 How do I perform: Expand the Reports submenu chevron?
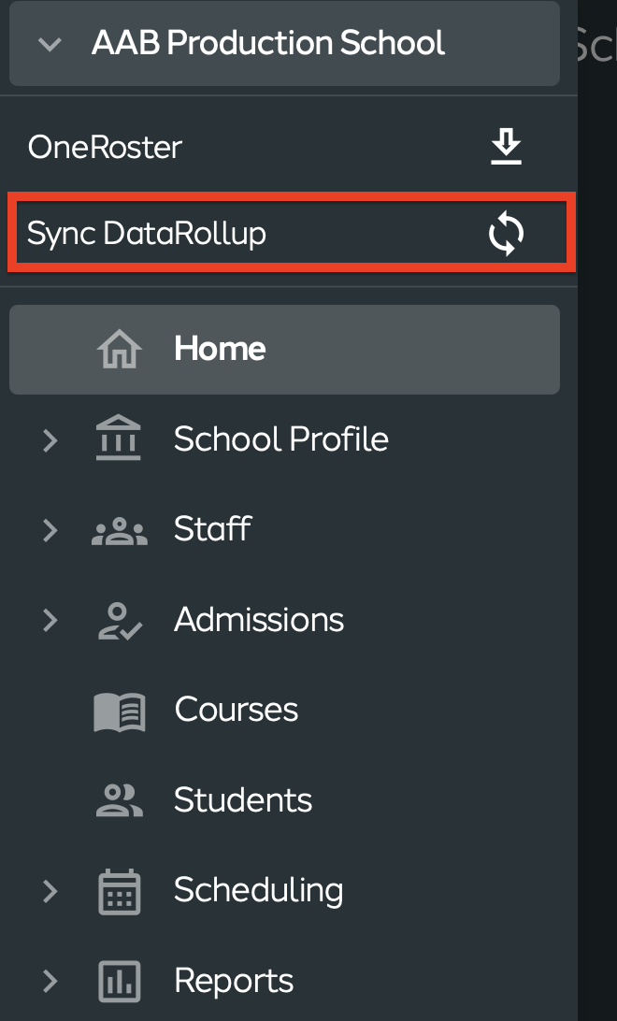50,981
